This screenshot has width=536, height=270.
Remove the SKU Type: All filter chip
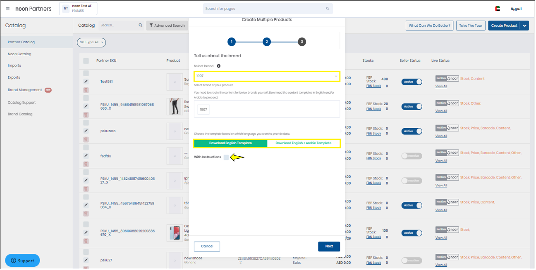102,42
